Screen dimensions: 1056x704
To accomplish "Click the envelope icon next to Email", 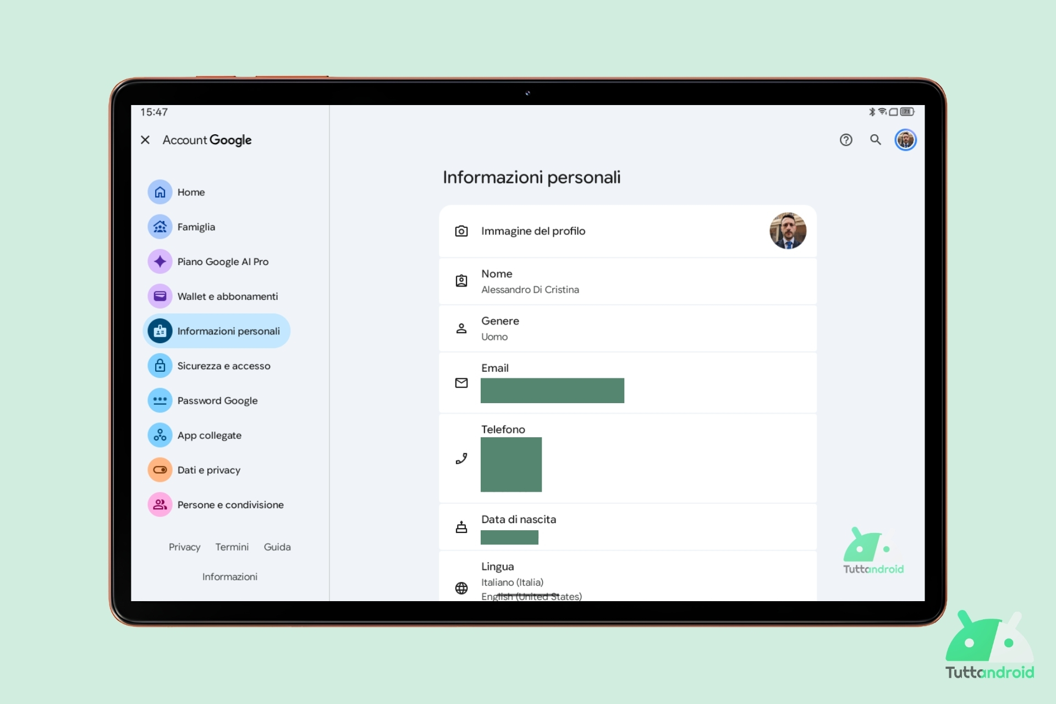I will coord(461,383).
